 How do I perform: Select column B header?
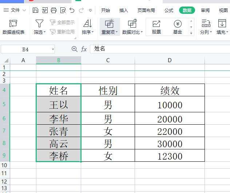coord(59,60)
